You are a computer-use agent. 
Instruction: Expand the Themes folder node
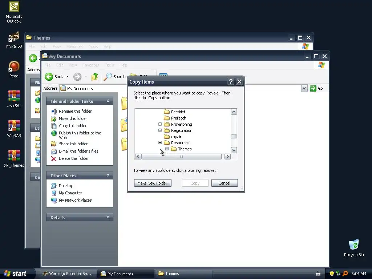(167, 149)
